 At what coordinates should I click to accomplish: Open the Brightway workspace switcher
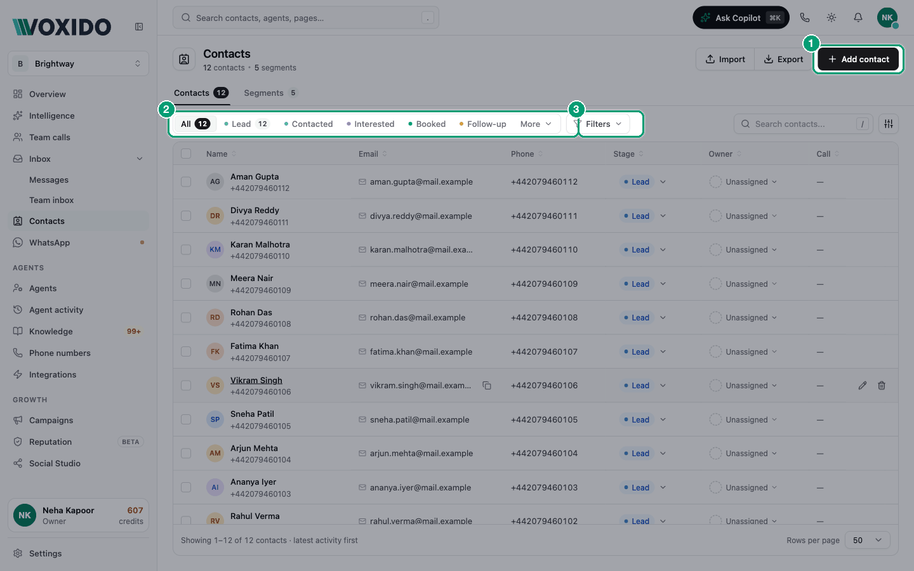click(79, 63)
